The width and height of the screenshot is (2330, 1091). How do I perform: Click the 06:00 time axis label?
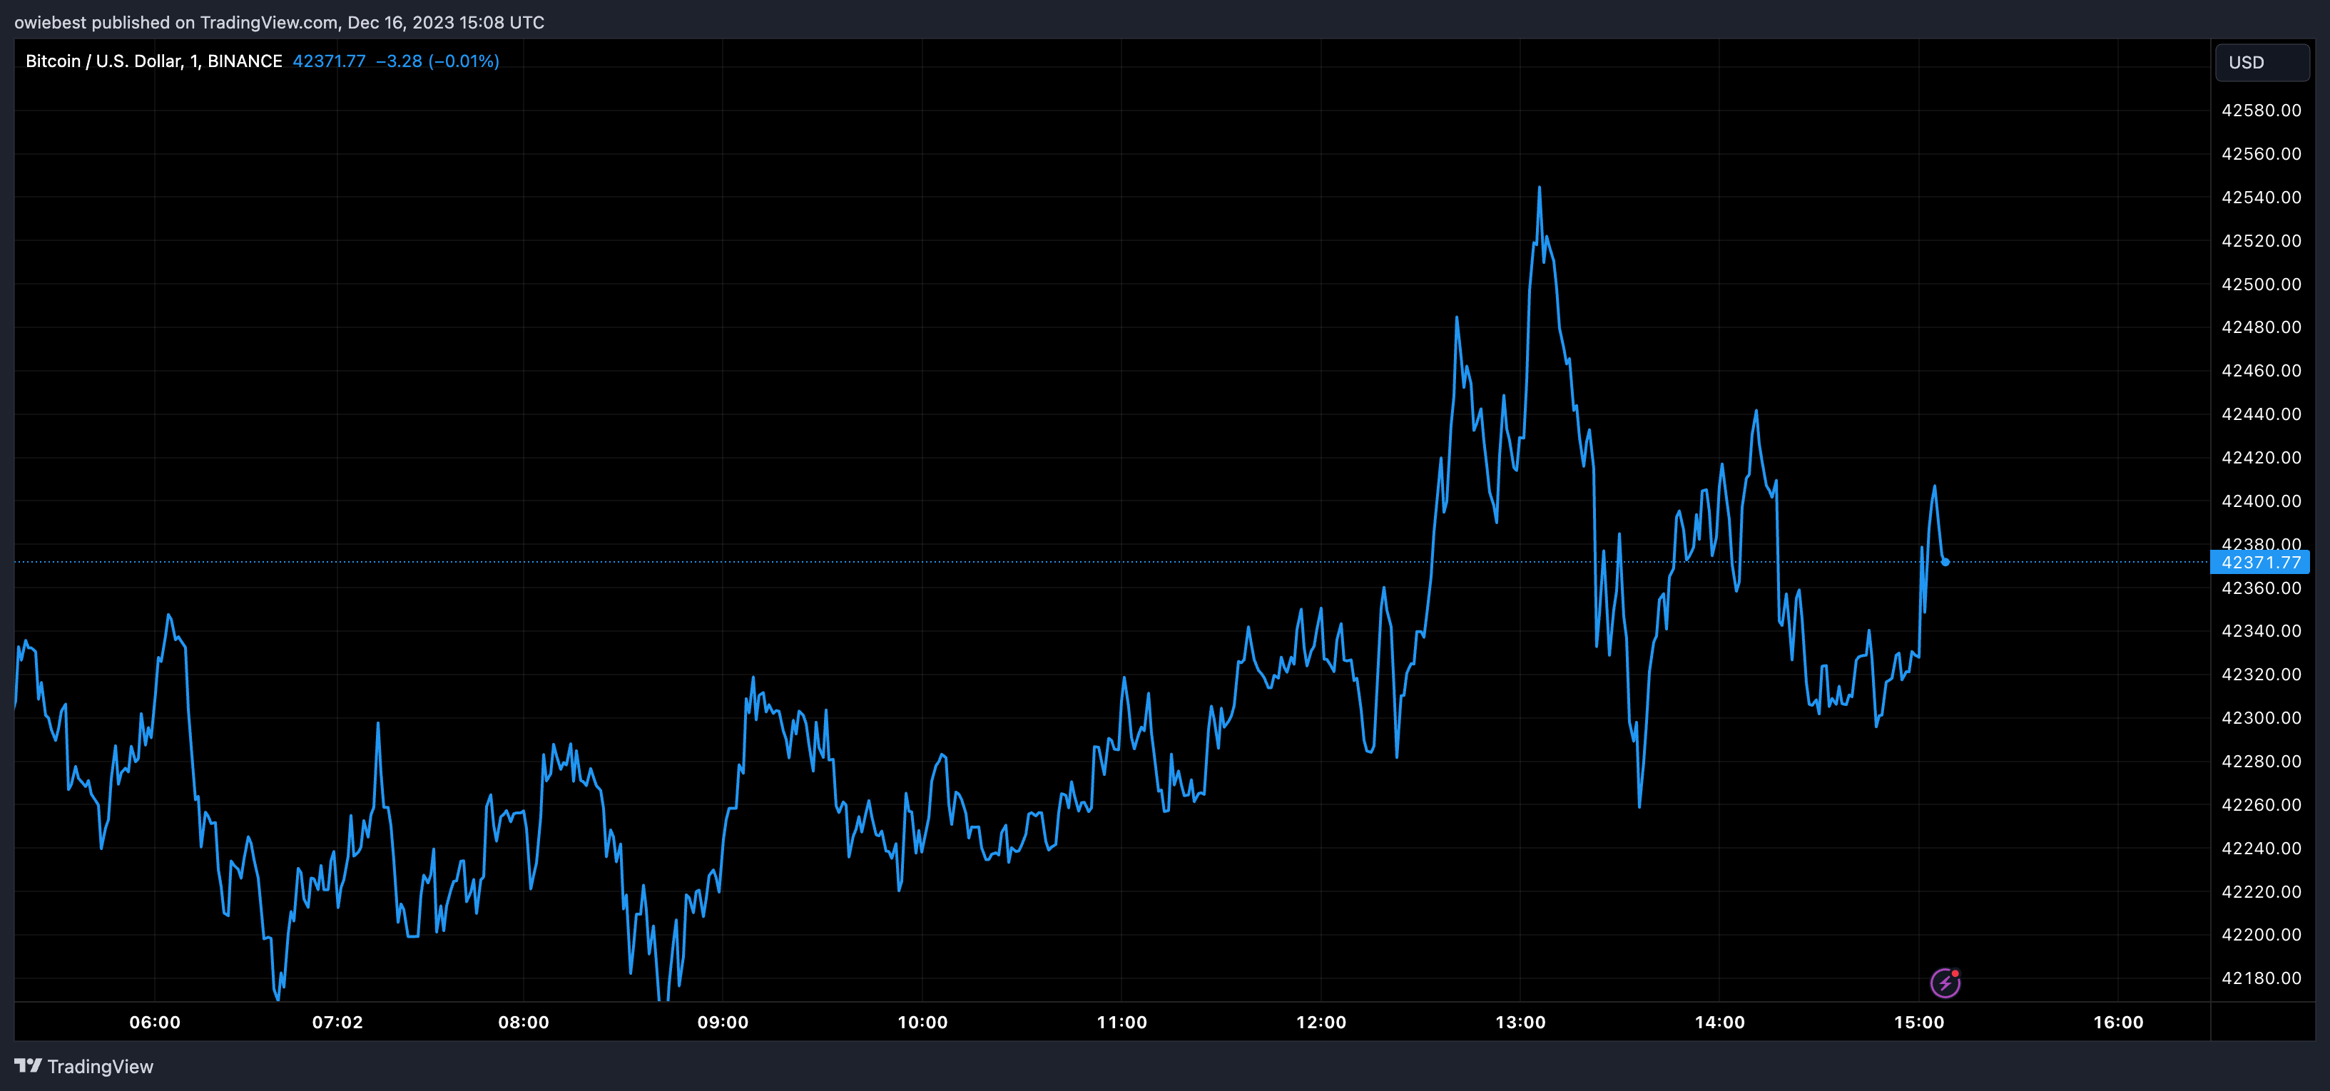(x=155, y=1023)
